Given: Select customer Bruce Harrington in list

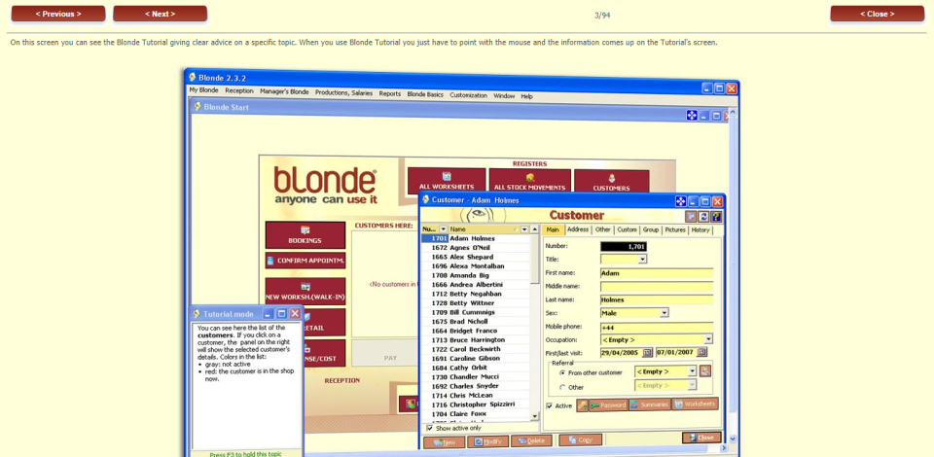Looking at the screenshot, I should 476,339.
